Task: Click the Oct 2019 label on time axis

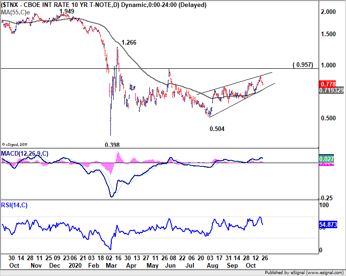Action: (x=14, y=265)
